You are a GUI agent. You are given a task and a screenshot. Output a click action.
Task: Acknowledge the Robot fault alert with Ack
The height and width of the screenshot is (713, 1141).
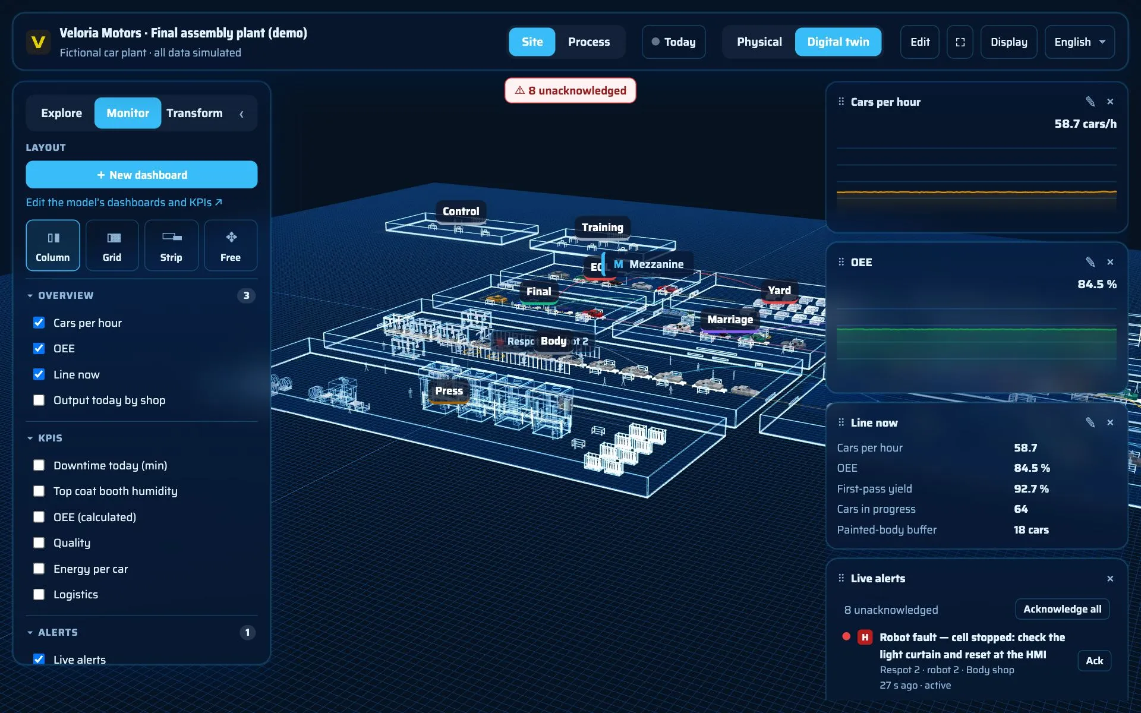pyautogui.click(x=1094, y=661)
